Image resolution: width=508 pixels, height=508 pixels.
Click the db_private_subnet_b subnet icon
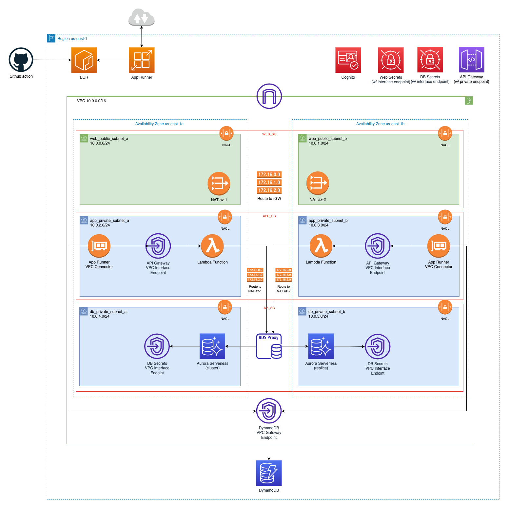coord(302,311)
